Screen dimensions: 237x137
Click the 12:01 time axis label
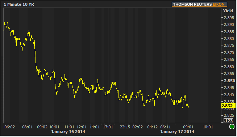(x=82, y=127)
